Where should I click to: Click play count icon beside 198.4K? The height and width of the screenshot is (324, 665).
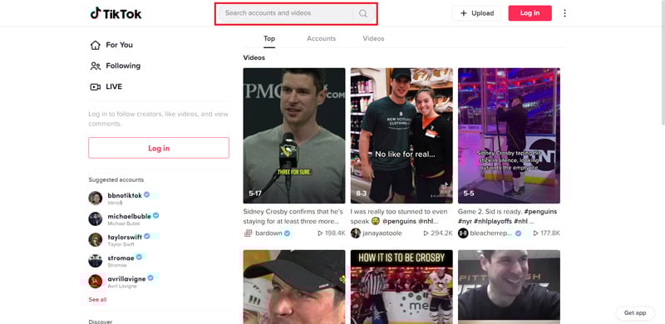(x=320, y=233)
